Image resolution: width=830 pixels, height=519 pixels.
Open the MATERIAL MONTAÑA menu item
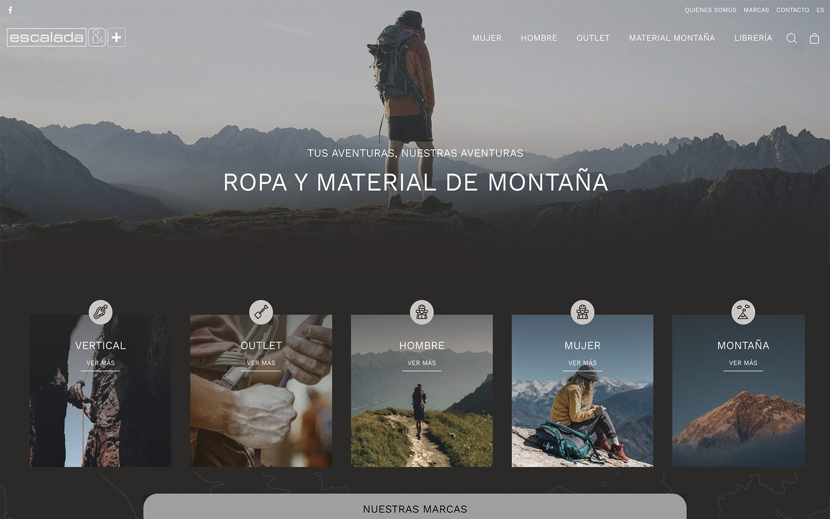[672, 38]
